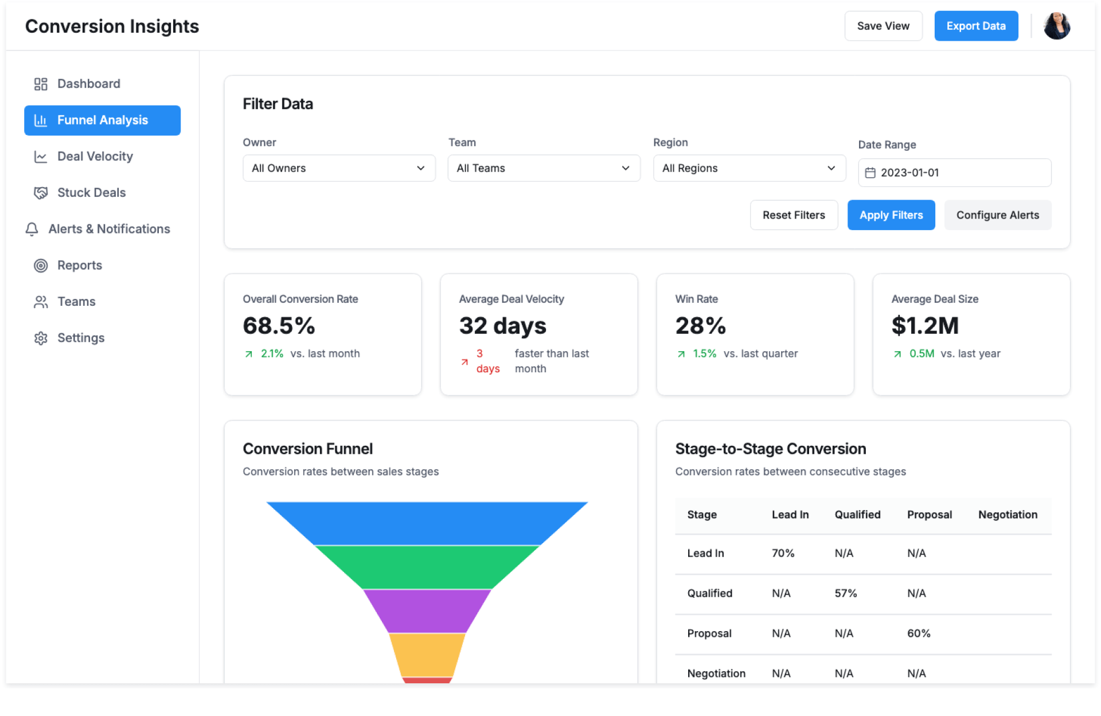Image resolution: width=1101 pixels, height=716 pixels.
Task: Expand the All Owners dropdown
Action: [x=338, y=168]
